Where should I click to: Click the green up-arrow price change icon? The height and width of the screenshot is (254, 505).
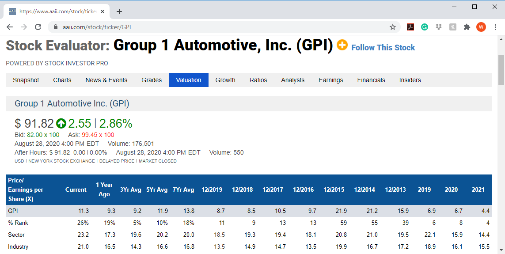coord(61,123)
